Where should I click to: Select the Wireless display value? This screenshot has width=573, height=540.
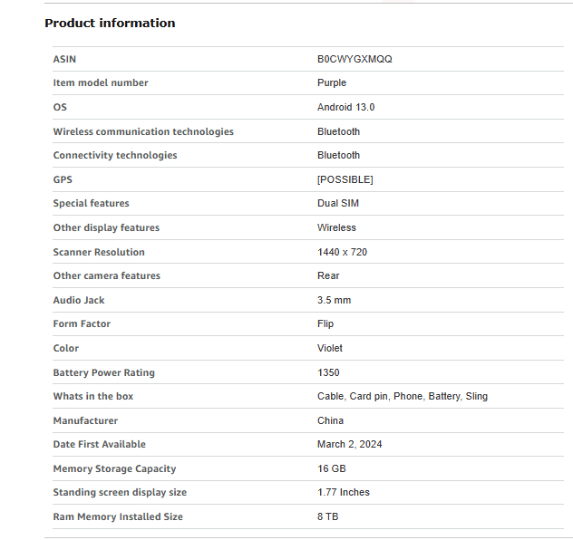click(336, 227)
